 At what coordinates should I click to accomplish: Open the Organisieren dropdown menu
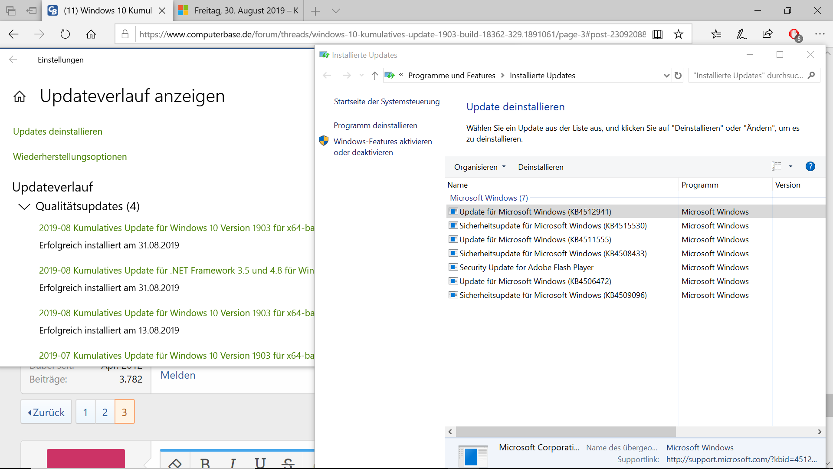tap(480, 167)
